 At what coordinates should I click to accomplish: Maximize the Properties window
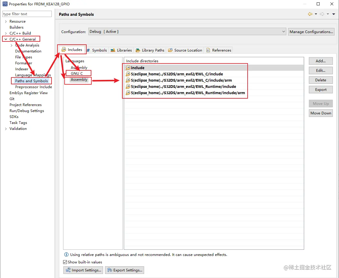point(318,4)
